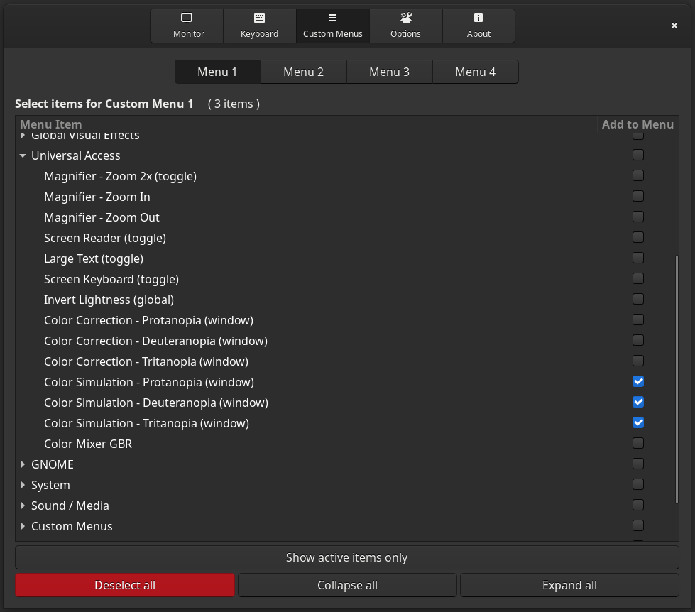This screenshot has width=695, height=612.
Task: Uncheck Color Simulation - Protanopia checkbox
Action: coord(637,381)
